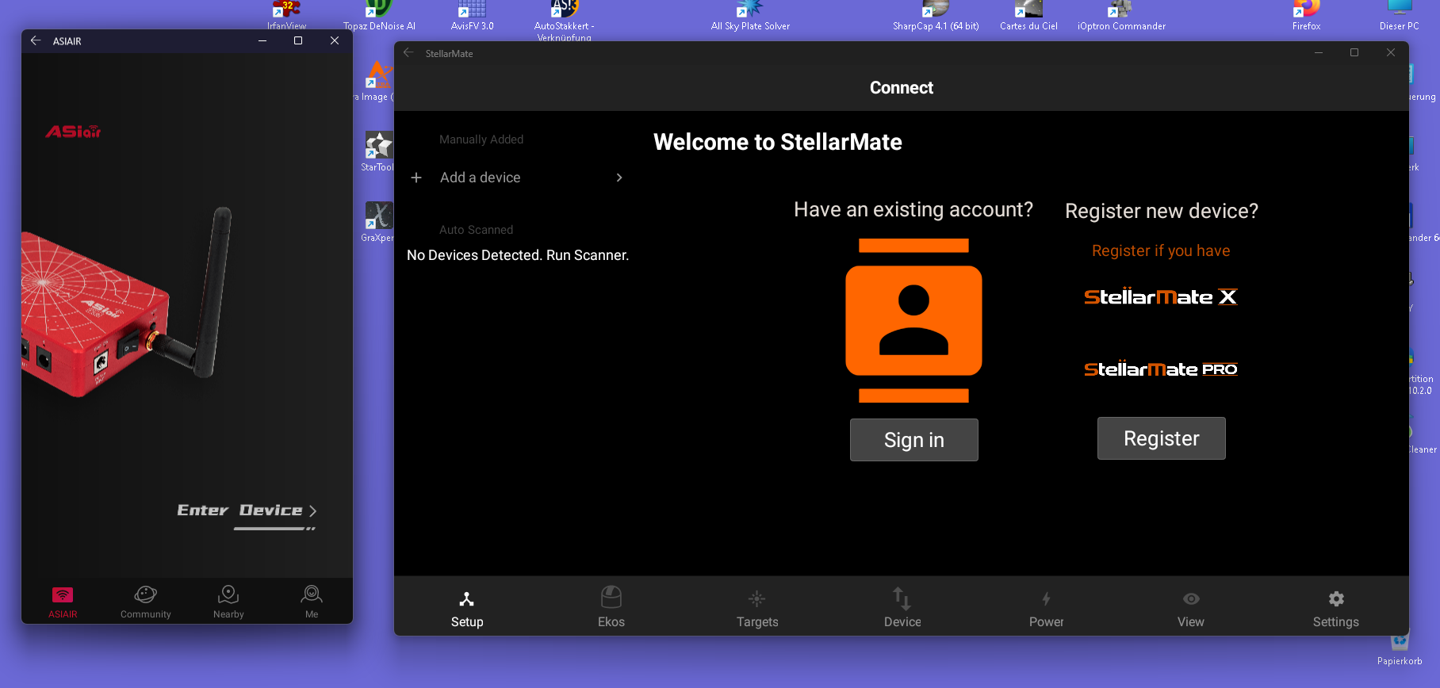Click the StellarMate PRO logo

1161,369
